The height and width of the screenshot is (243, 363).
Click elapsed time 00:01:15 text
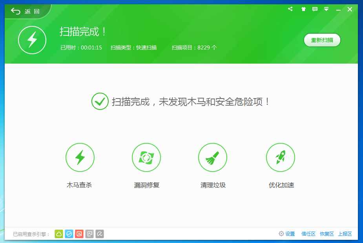pyautogui.click(x=91, y=48)
